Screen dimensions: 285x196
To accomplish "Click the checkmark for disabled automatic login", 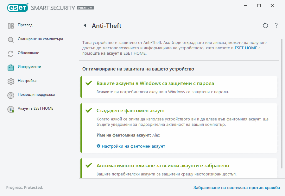I will 89,165.
